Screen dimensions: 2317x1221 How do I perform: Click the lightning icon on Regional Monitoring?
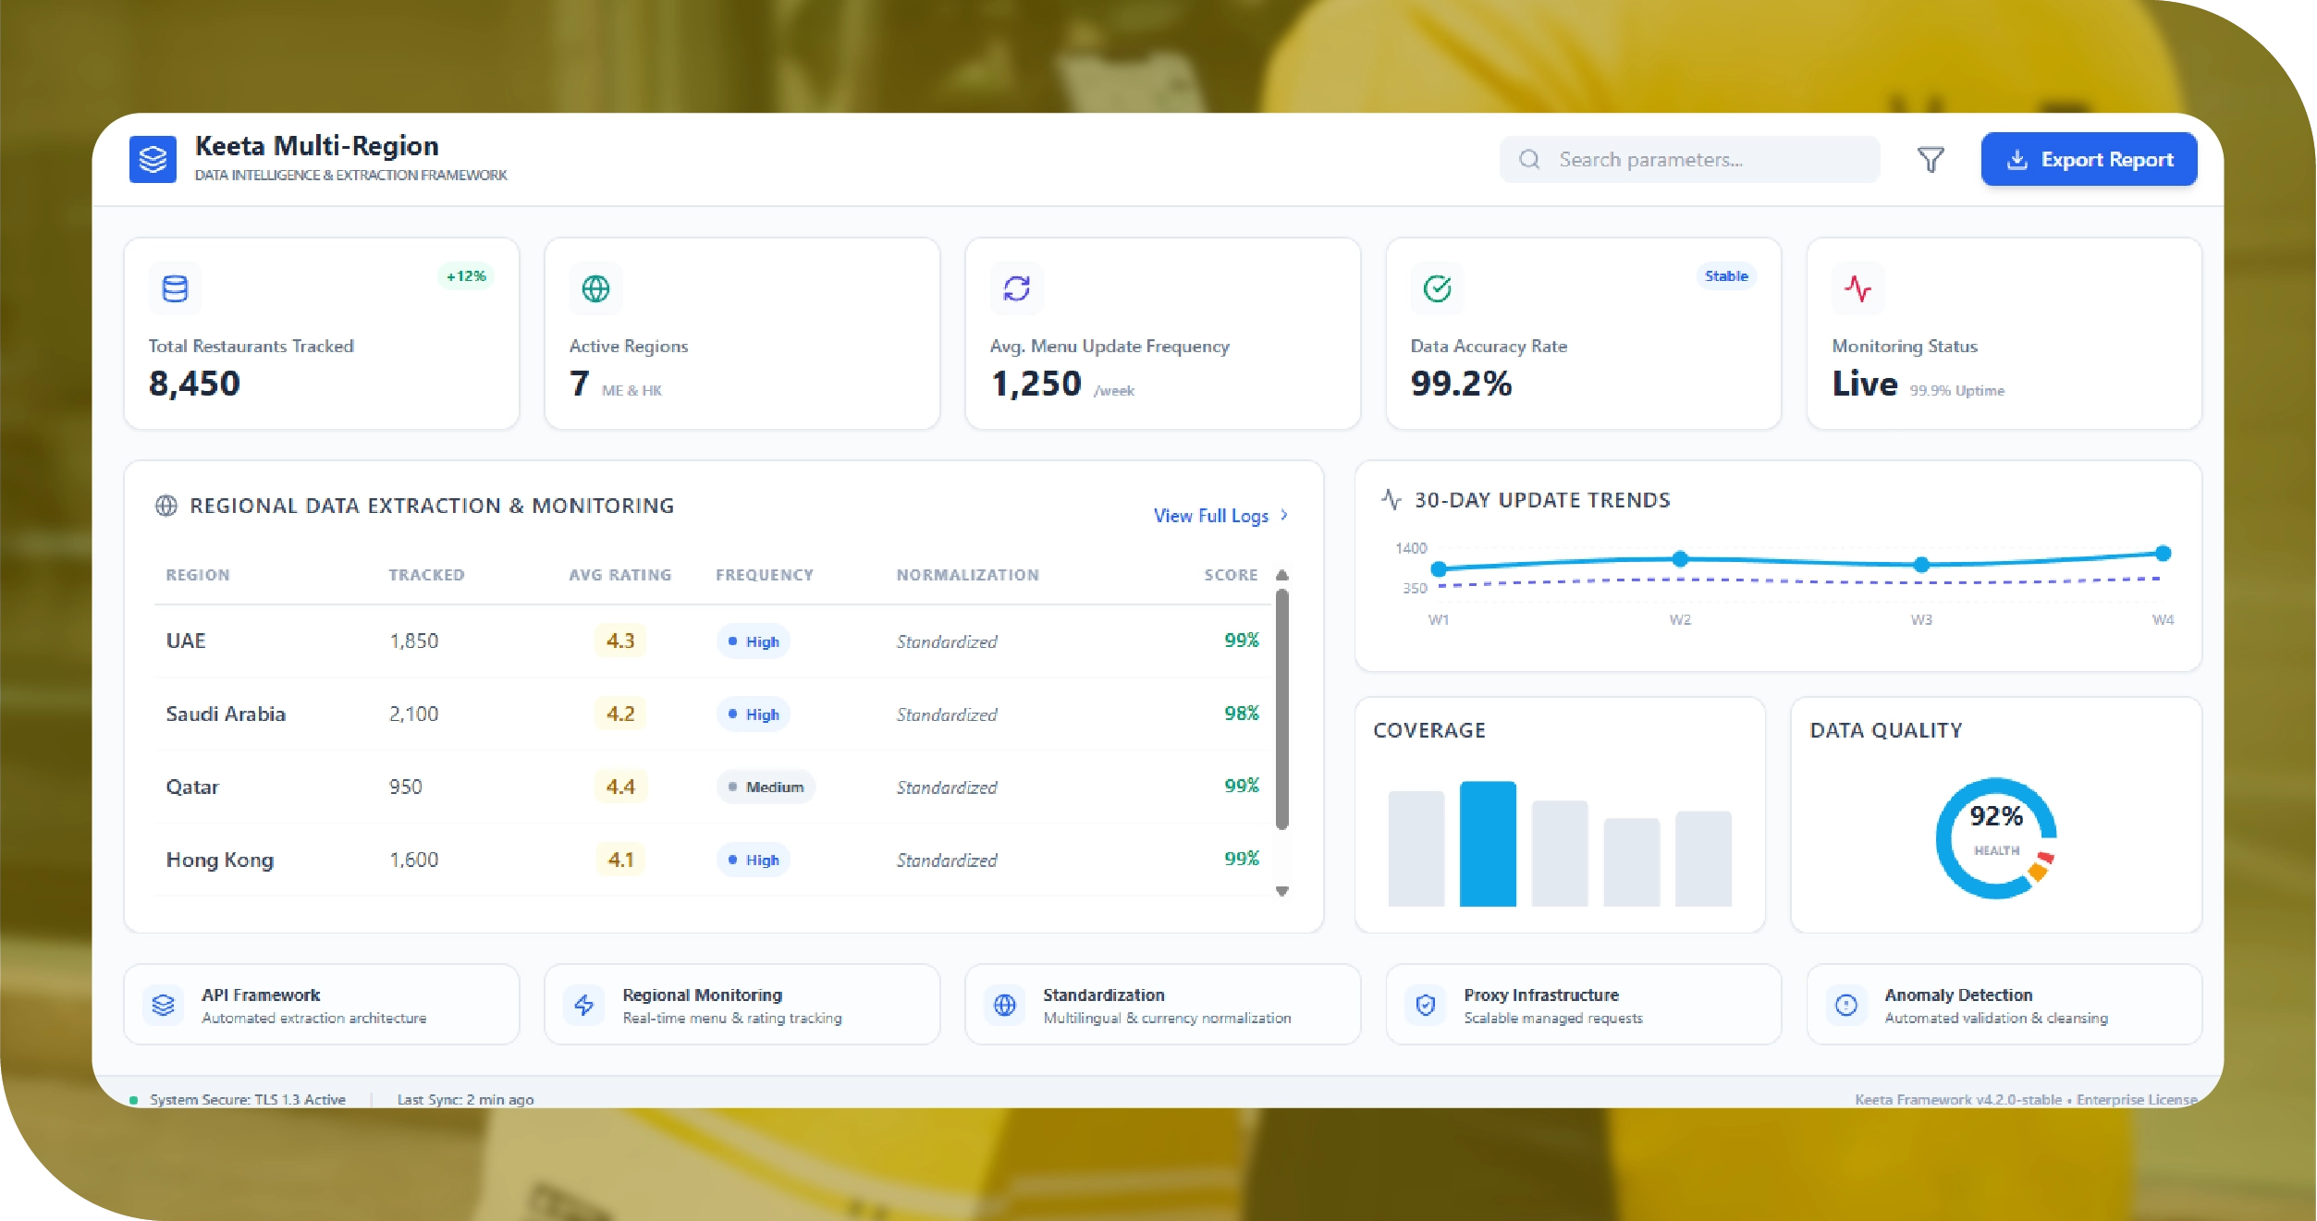pos(584,1005)
